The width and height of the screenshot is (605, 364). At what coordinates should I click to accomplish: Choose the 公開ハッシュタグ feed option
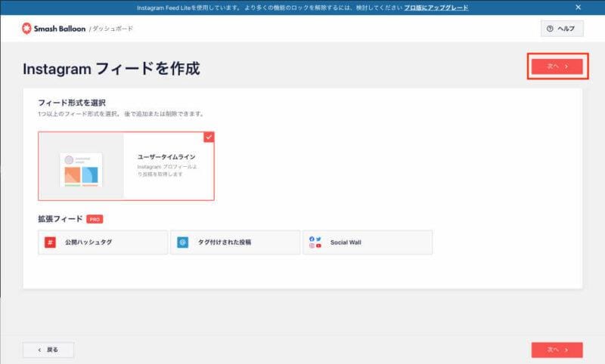point(103,242)
